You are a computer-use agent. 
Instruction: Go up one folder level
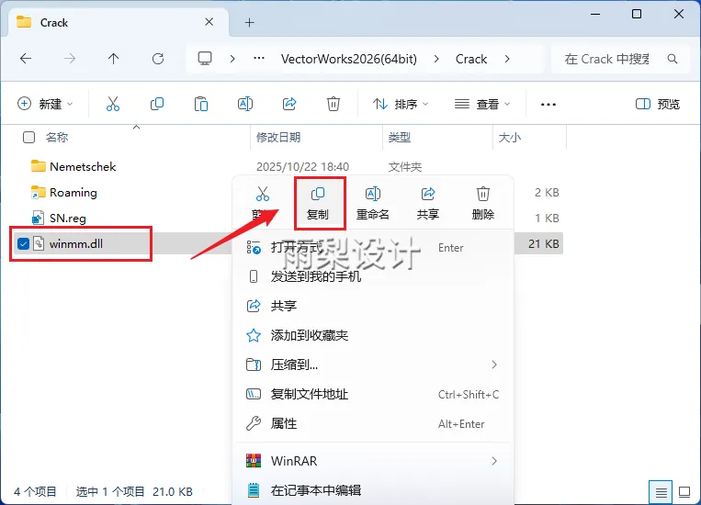(114, 59)
